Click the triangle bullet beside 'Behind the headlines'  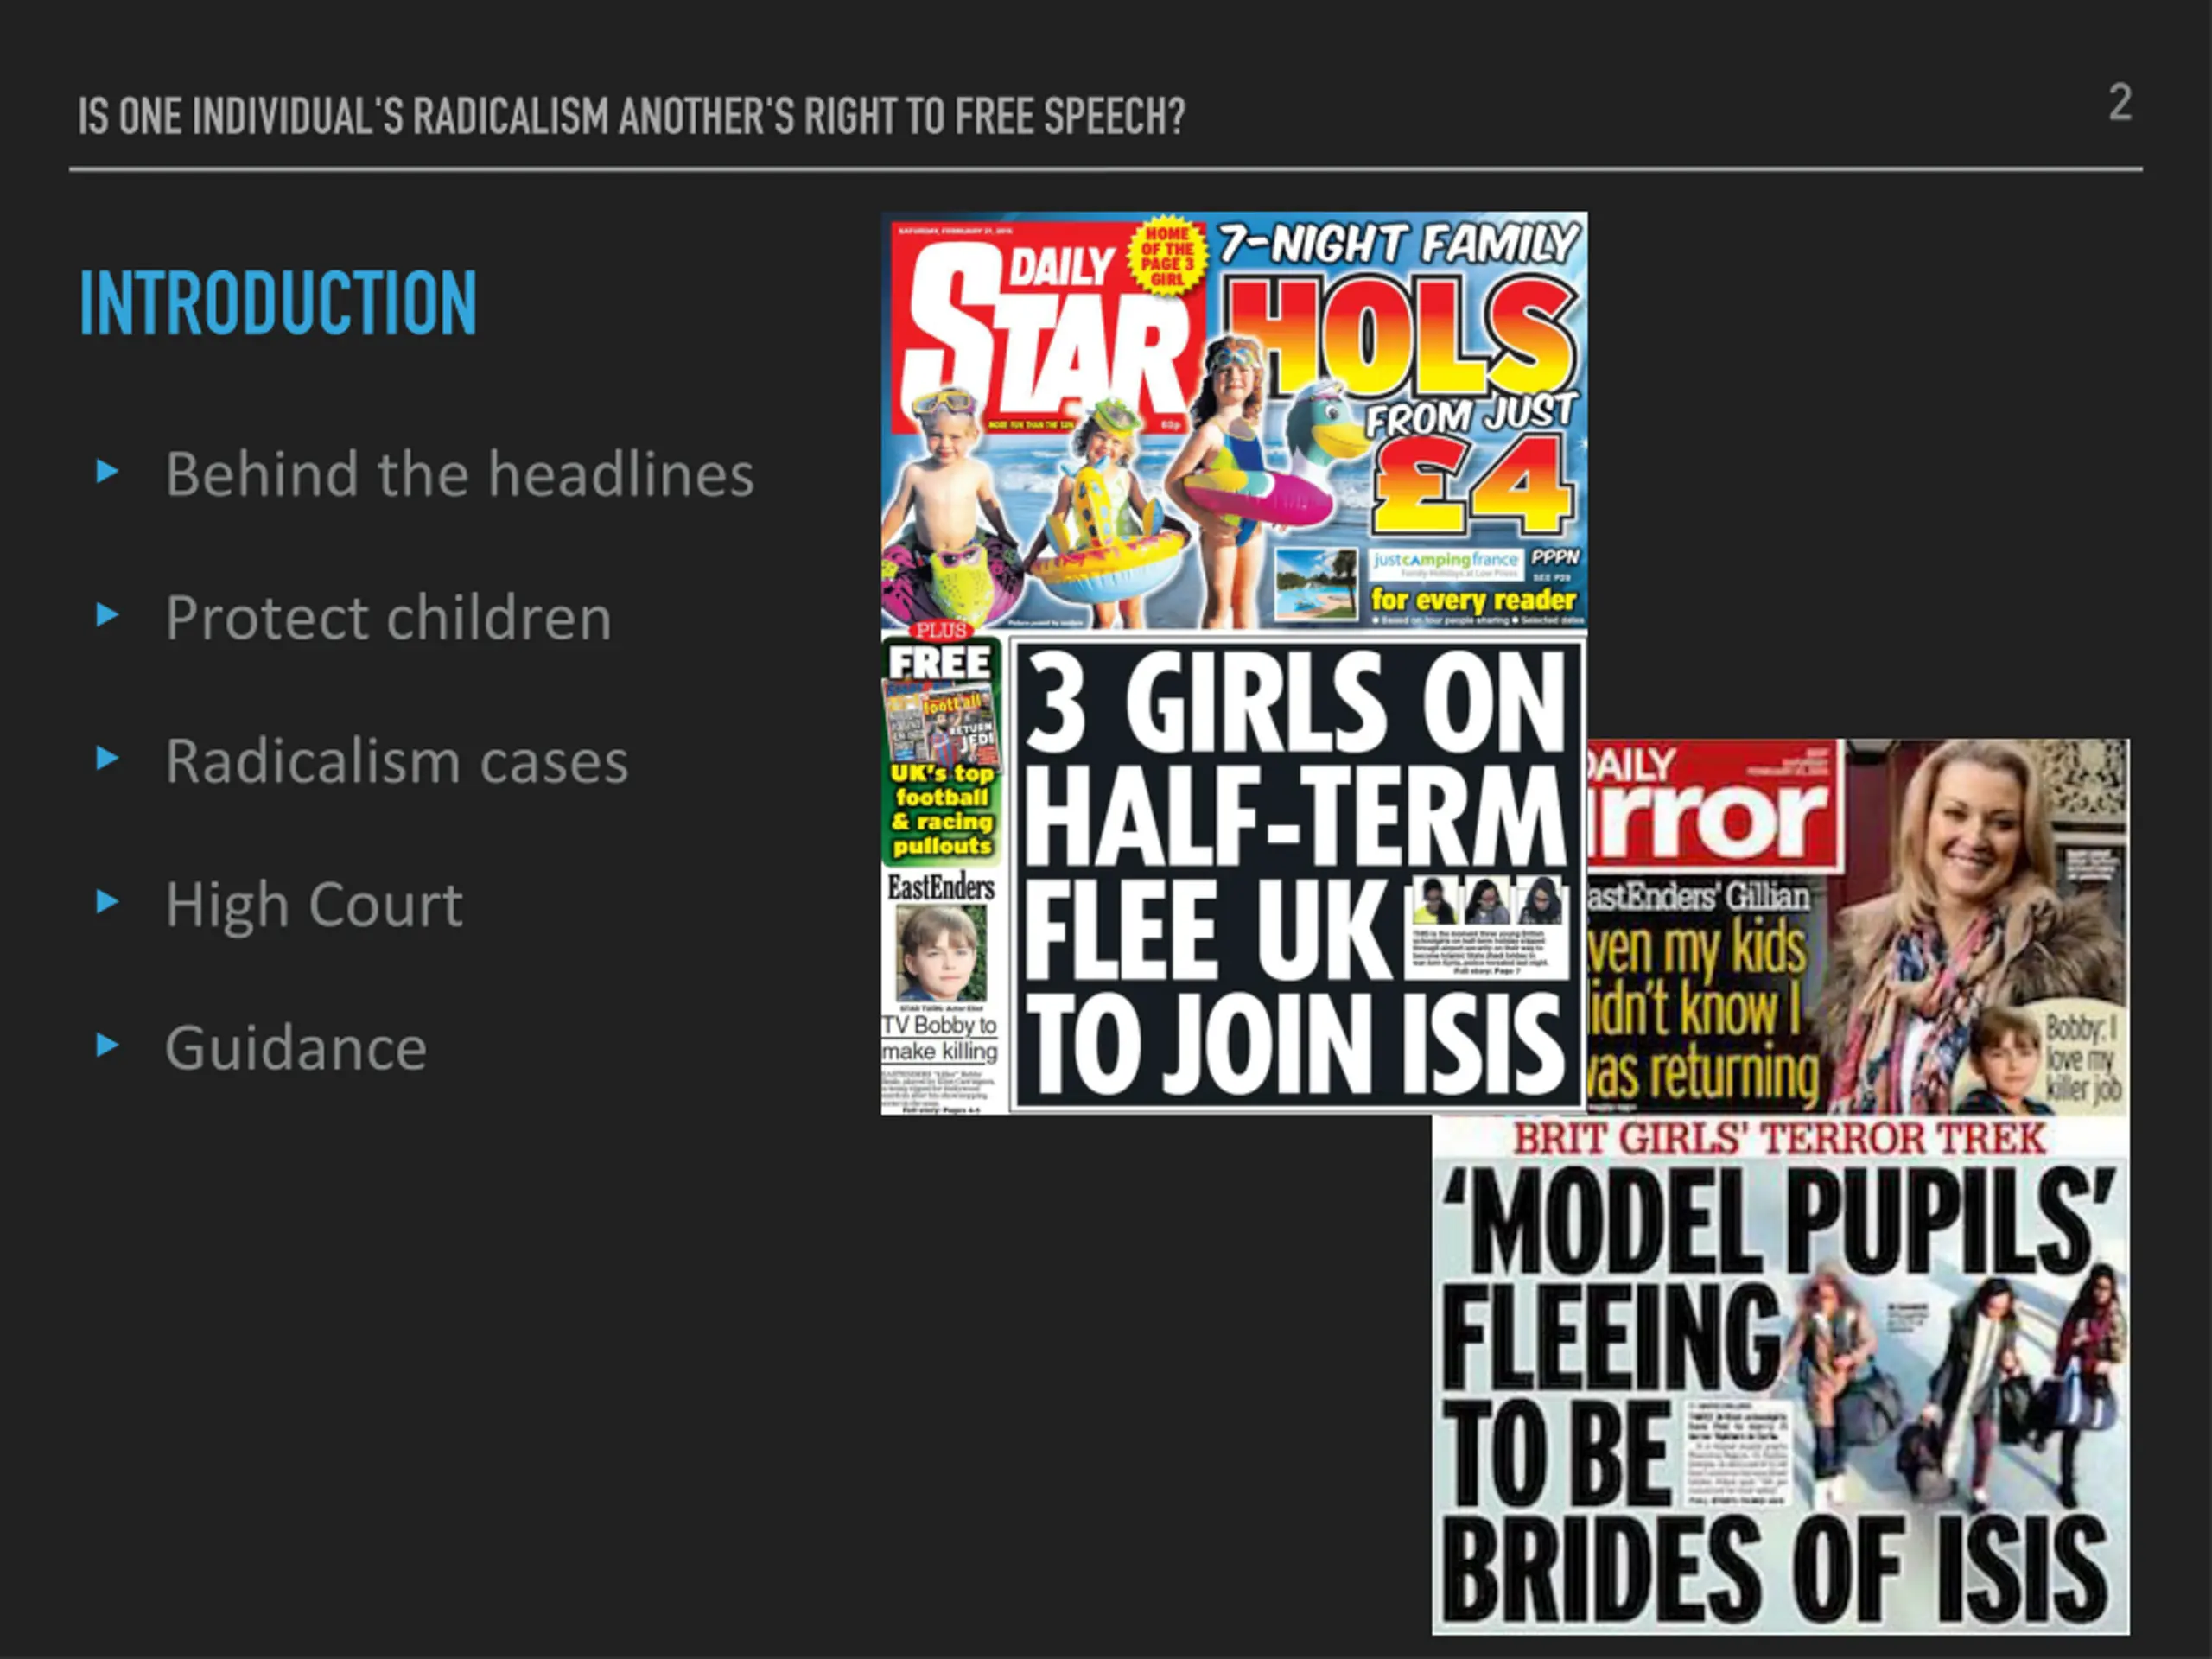click(x=107, y=472)
